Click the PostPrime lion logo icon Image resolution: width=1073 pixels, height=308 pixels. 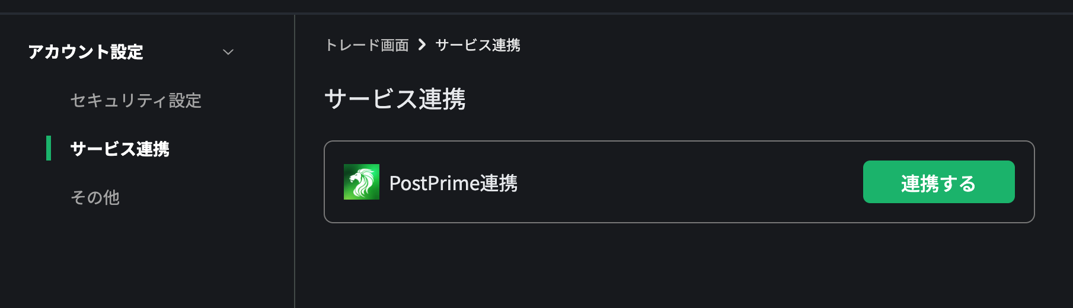pyautogui.click(x=362, y=182)
